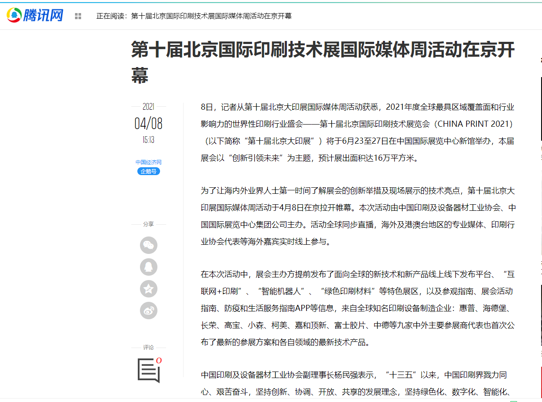Click the text CHINA PRINT 2021

click(x=474, y=124)
